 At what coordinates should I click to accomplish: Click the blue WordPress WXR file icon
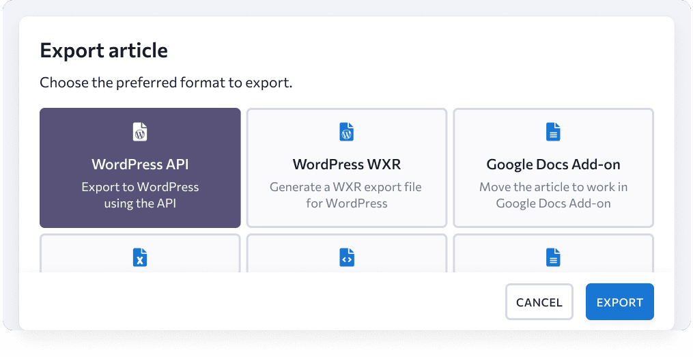pos(347,132)
